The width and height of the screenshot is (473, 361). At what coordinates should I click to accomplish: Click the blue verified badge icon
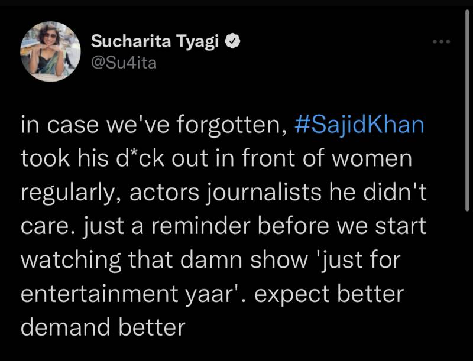pos(234,41)
